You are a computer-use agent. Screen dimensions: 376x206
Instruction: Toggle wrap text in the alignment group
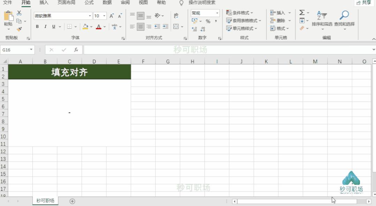tap(176, 16)
